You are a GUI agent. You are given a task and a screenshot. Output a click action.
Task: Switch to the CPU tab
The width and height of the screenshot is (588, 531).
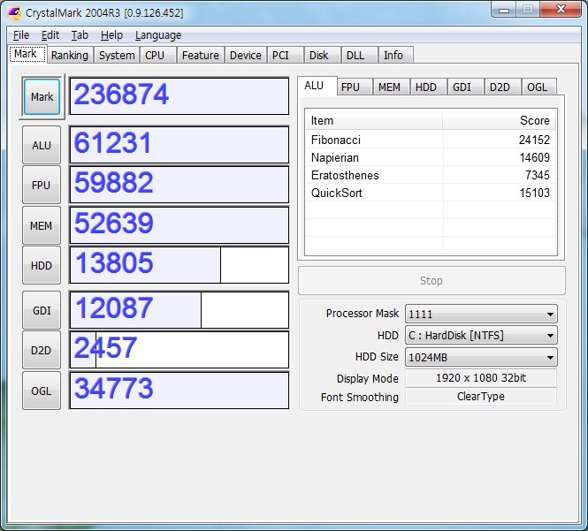click(x=155, y=55)
